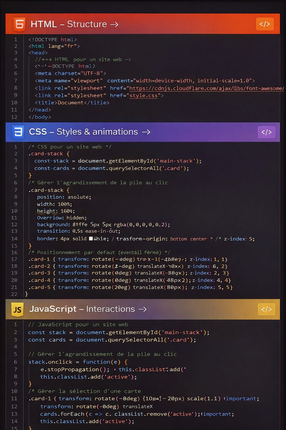The image size is (286, 430).
Task: Click line number 14 in the JavaScript gutter
Action: tap(14, 421)
